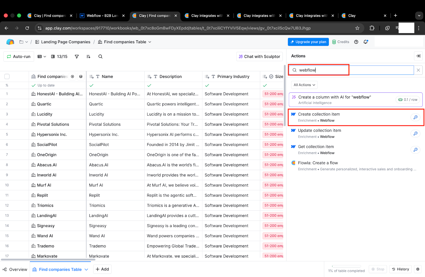
Task: Click the Add table button
Action: click(102, 269)
